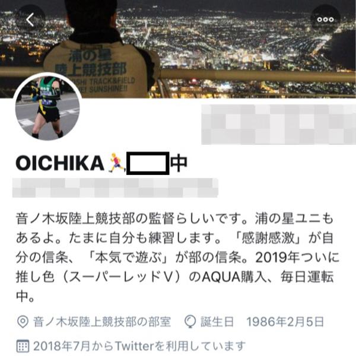356x356 pixels.
Task: Open the circular profile avatar photo
Action: tap(47, 107)
